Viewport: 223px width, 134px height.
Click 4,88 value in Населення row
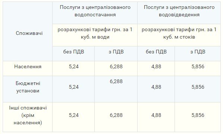click(156, 66)
